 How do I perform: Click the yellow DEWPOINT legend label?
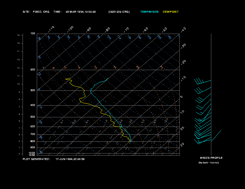[171, 12]
